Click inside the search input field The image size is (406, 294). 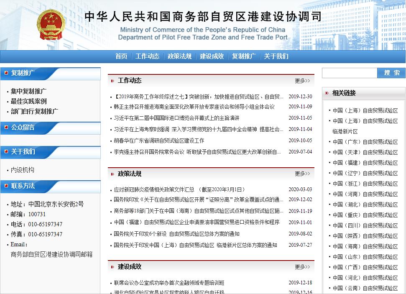tap(349, 73)
